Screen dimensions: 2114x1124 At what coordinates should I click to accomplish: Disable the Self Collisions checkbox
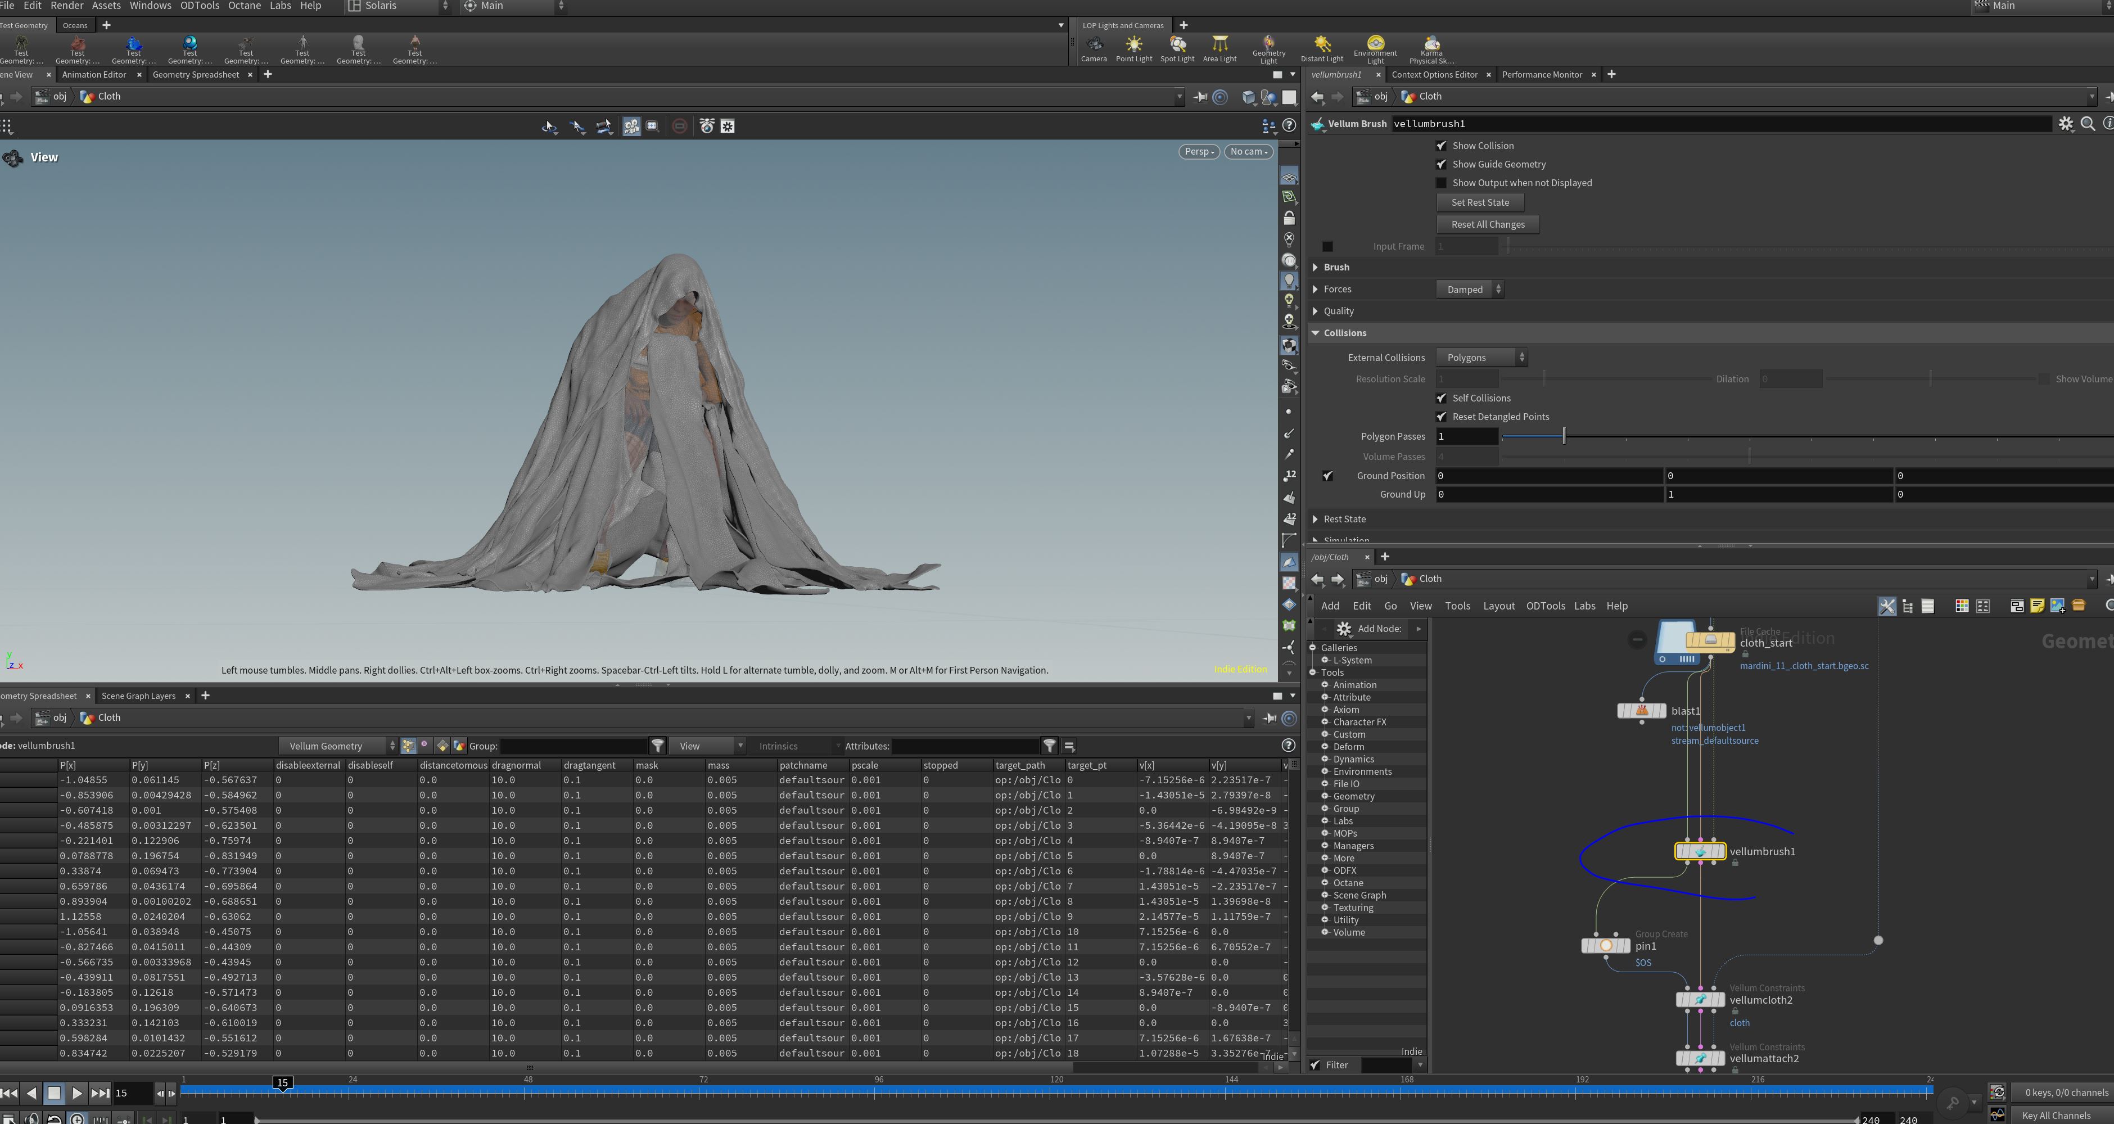(1441, 398)
